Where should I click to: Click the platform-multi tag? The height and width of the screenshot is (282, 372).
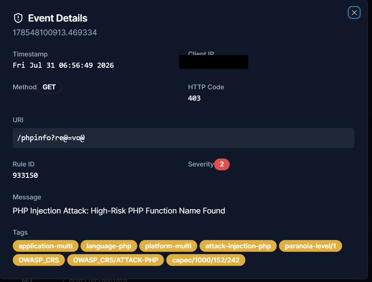[x=168, y=246]
